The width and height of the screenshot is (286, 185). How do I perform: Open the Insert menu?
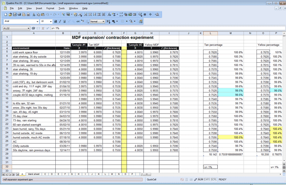click(39, 9)
